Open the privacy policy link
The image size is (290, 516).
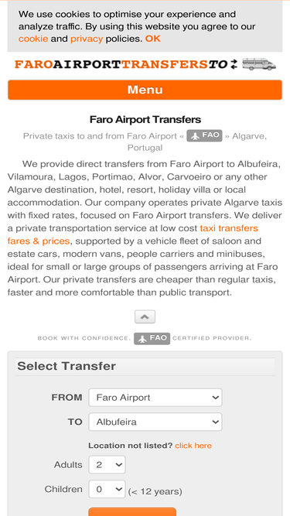87,39
